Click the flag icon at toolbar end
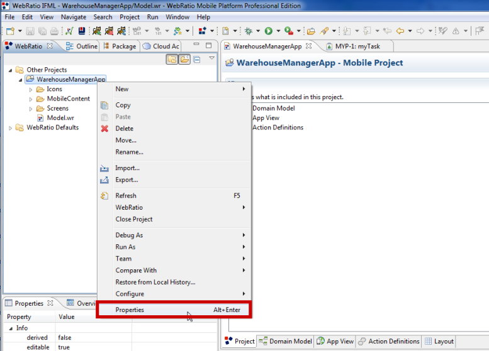The width and height of the screenshot is (489, 351). tap(479, 31)
